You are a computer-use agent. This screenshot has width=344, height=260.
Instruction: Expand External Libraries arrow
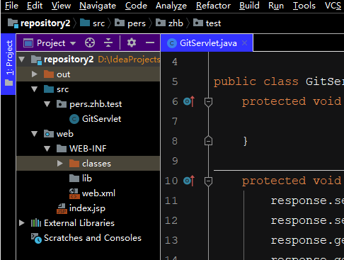point(22,223)
